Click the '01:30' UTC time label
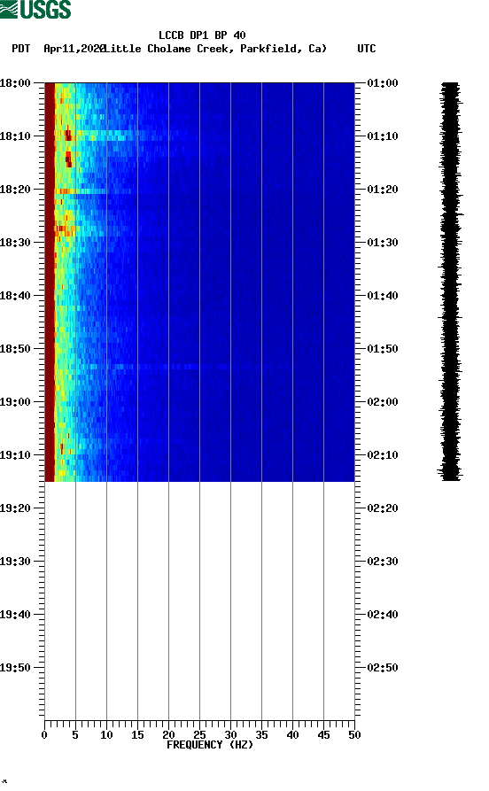The width and height of the screenshot is (489, 791). [x=383, y=242]
